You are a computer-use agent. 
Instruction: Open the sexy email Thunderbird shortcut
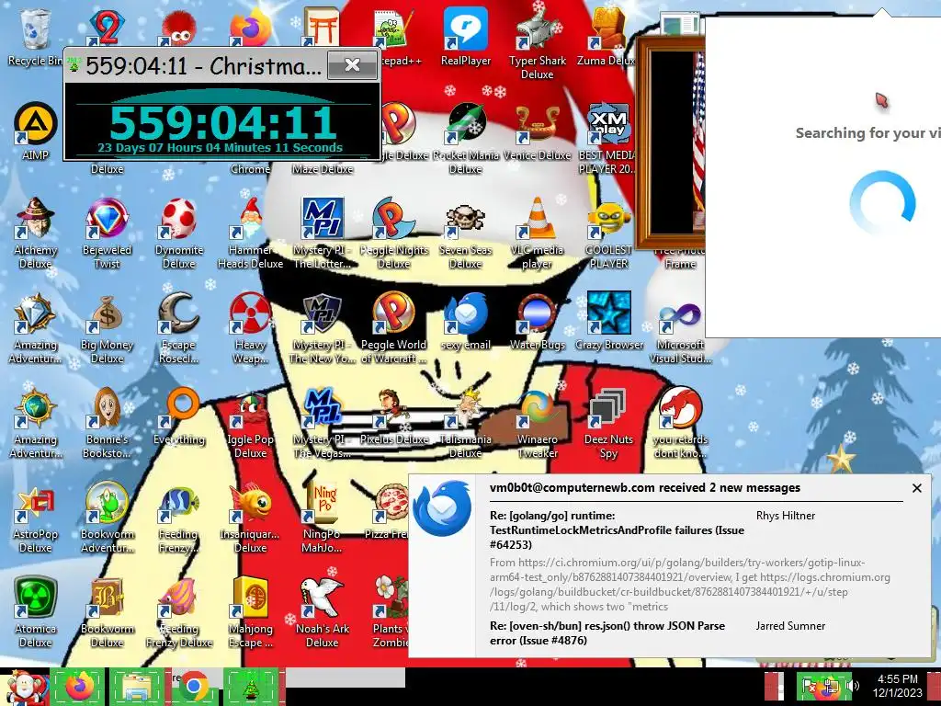coord(466,321)
